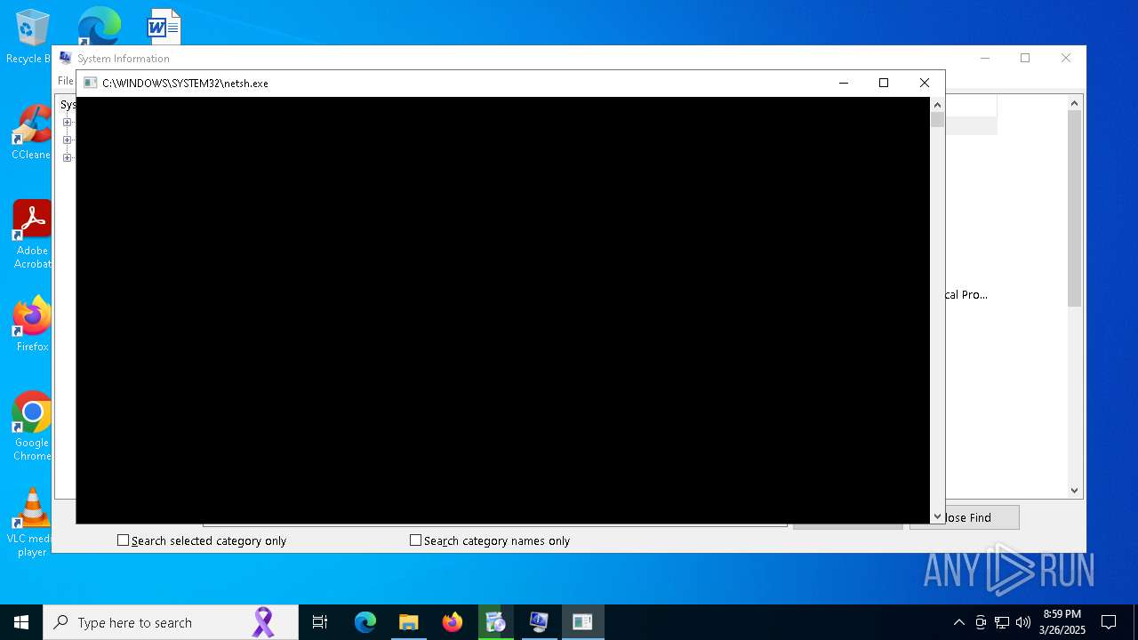Open File Explorer from the taskbar

click(x=409, y=622)
